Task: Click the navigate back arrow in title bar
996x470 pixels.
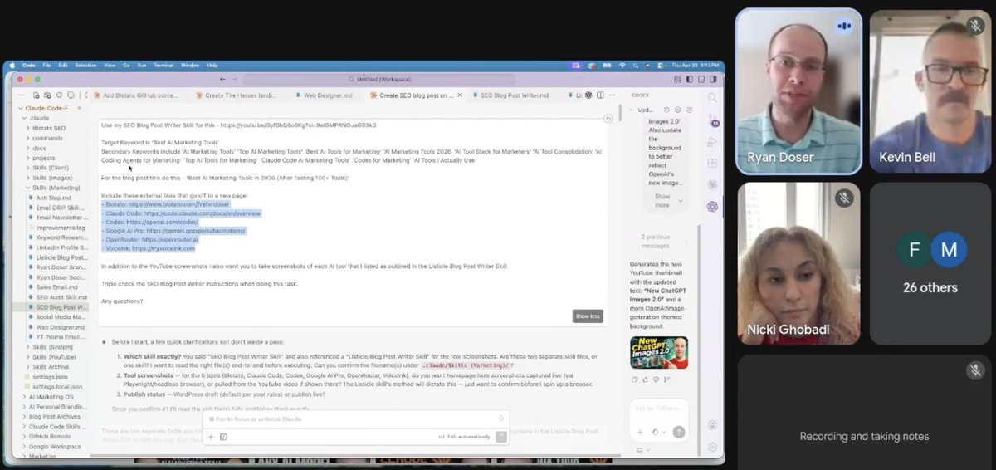Action: click(222, 79)
